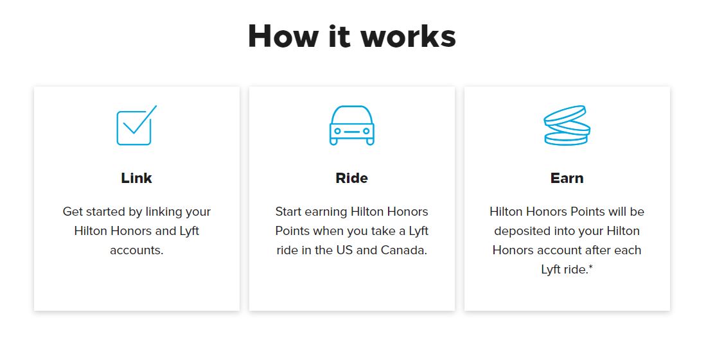Click the windshield of the car icon
This screenshot has width=706, height=339.
[x=351, y=116]
